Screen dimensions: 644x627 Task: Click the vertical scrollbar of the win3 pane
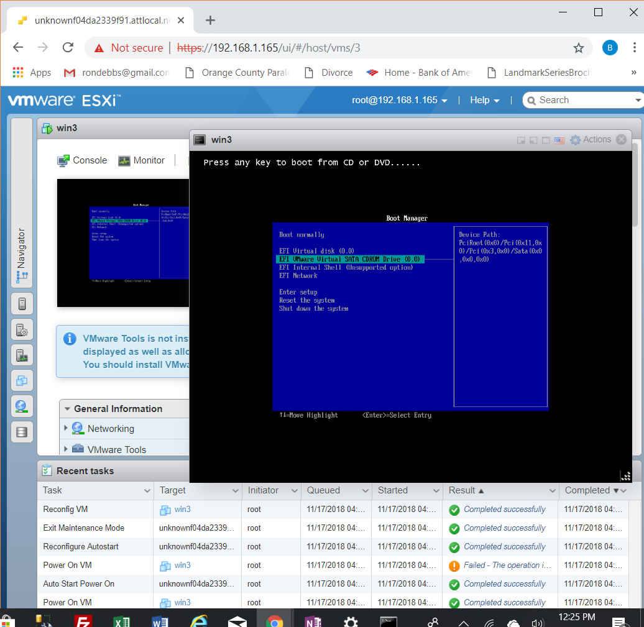[x=635, y=185]
